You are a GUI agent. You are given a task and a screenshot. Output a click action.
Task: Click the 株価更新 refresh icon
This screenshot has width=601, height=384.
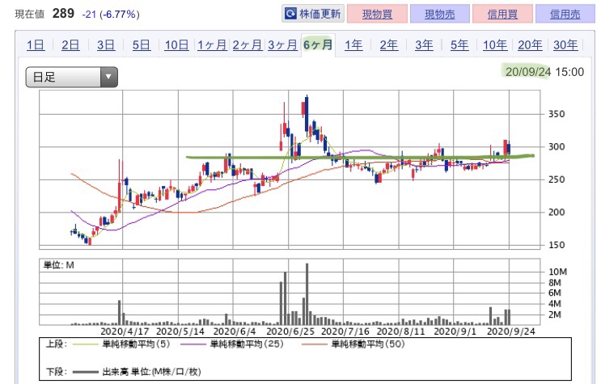point(290,15)
